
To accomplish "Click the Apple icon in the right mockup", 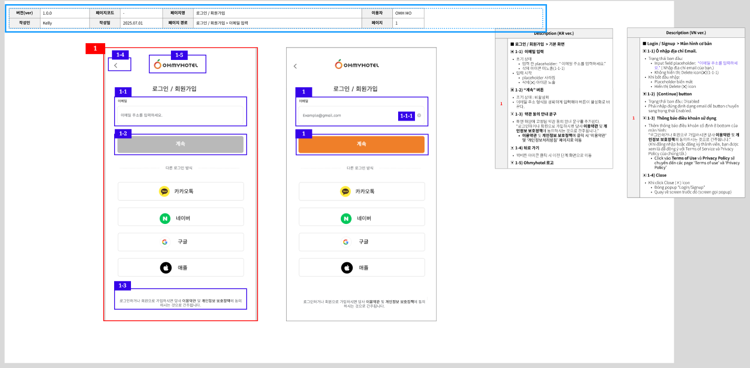I will point(347,268).
